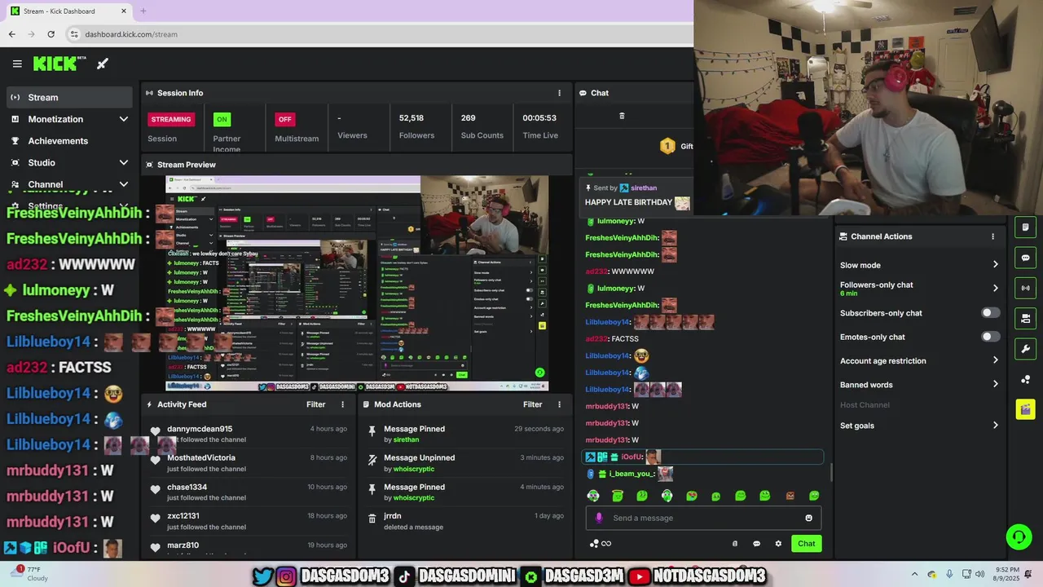Click whoiscryptic under Message Unpinned
Screen dimensions: 1043x587
[414, 469]
